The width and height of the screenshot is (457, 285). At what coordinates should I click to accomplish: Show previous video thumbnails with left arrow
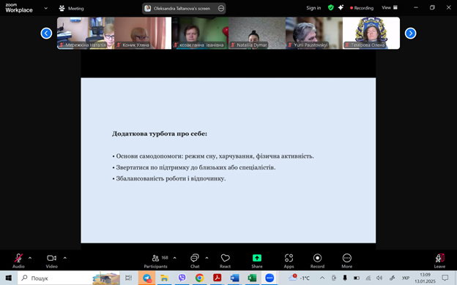point(46,33)
